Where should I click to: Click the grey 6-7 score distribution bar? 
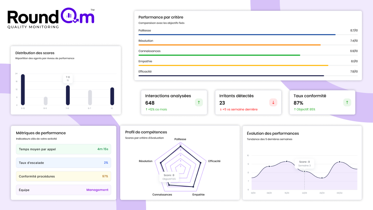[x=90, y=97]
